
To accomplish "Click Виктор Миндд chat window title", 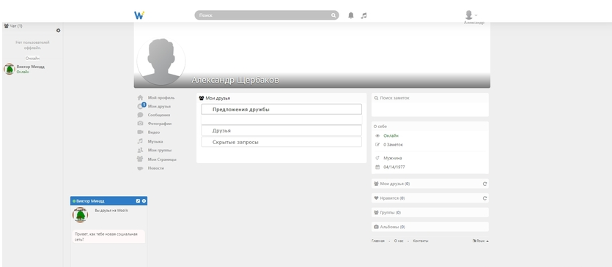I will (x=90, y=201).
